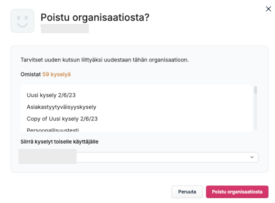Click the orange '59 kyselyä' count
This screenshot has height=203, width=275.
(x=57, y=74)
